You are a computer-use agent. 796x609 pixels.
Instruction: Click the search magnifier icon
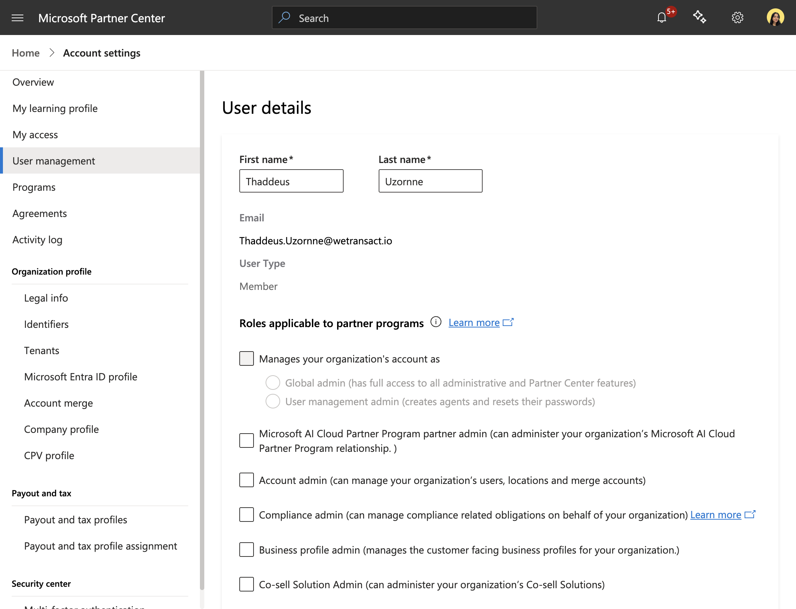coord(285,18)
